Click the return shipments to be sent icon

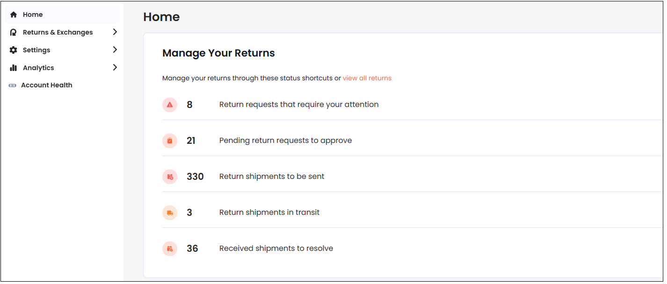click(170, 177)
